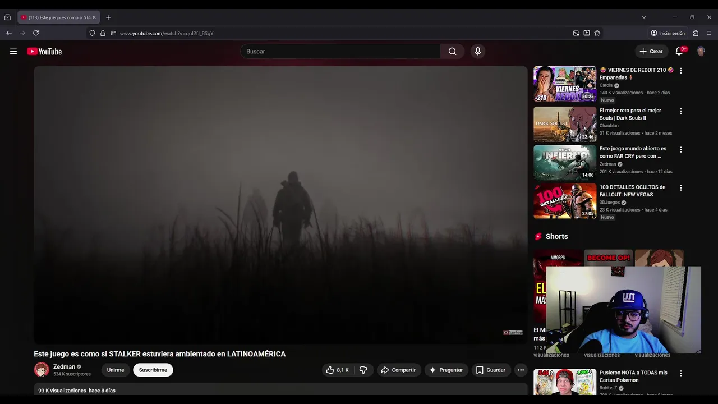The image size is (718, 404).
Task: Open options for Cartas Pokemon video
Action: (x=681, y=373)
